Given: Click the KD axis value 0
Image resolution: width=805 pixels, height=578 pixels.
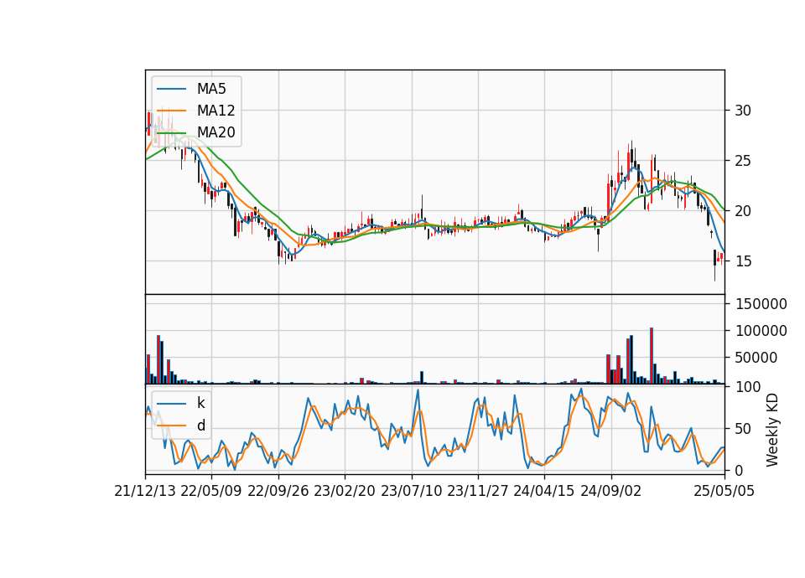Looking at the screenshot, I should (x=739, y=470).
